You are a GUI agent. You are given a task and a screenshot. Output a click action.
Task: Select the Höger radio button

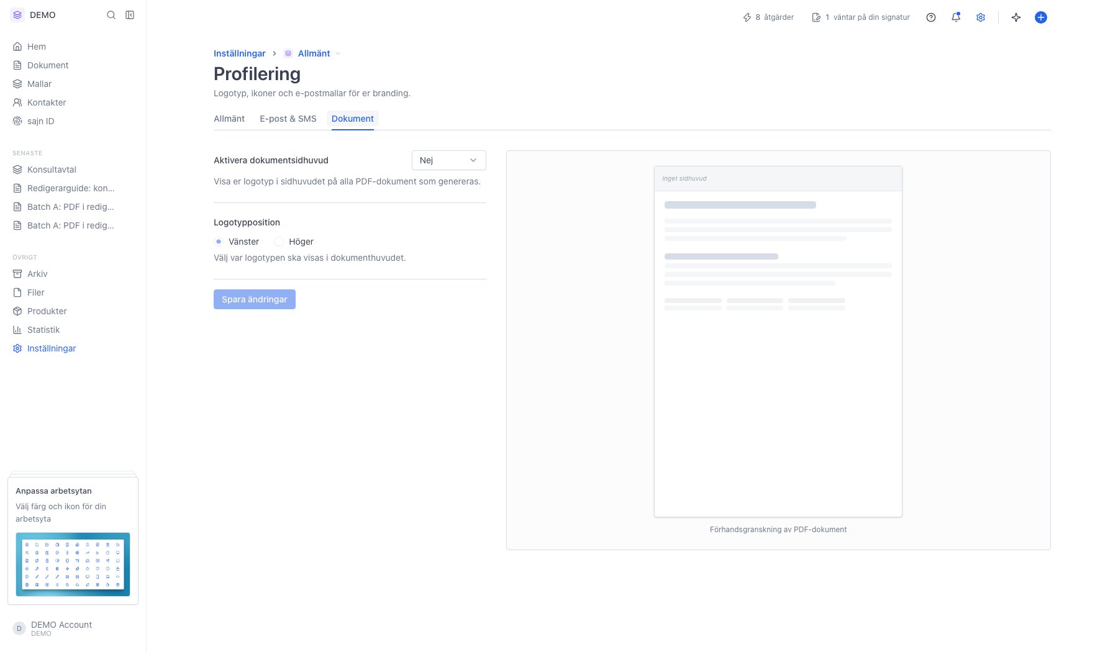pos(279,242)
